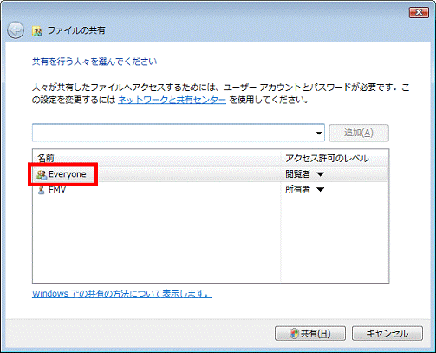Viewport: 436px width, 353px height.
Task: Click the アクセス許可のレベル column header
Action: 335,159
